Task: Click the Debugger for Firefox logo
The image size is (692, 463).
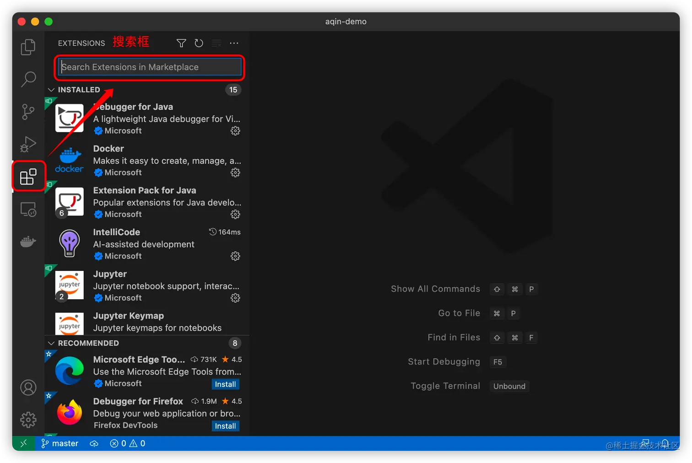Action: pos(70,412)
